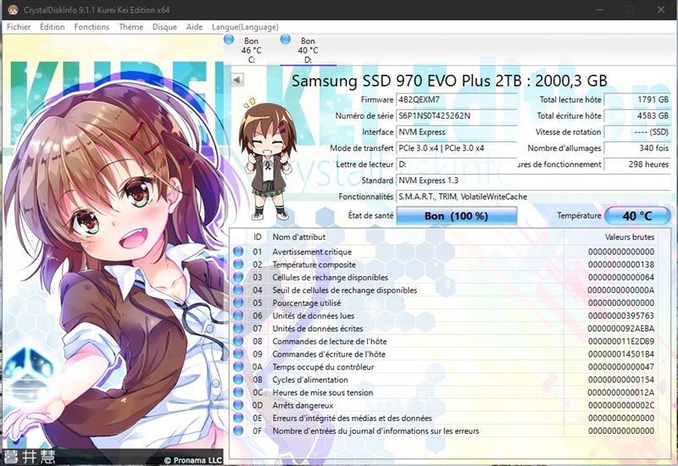Click raw value 000000011E2D89 for read commands
Viewport: 678px width, 466px height.
pos(621,341)
